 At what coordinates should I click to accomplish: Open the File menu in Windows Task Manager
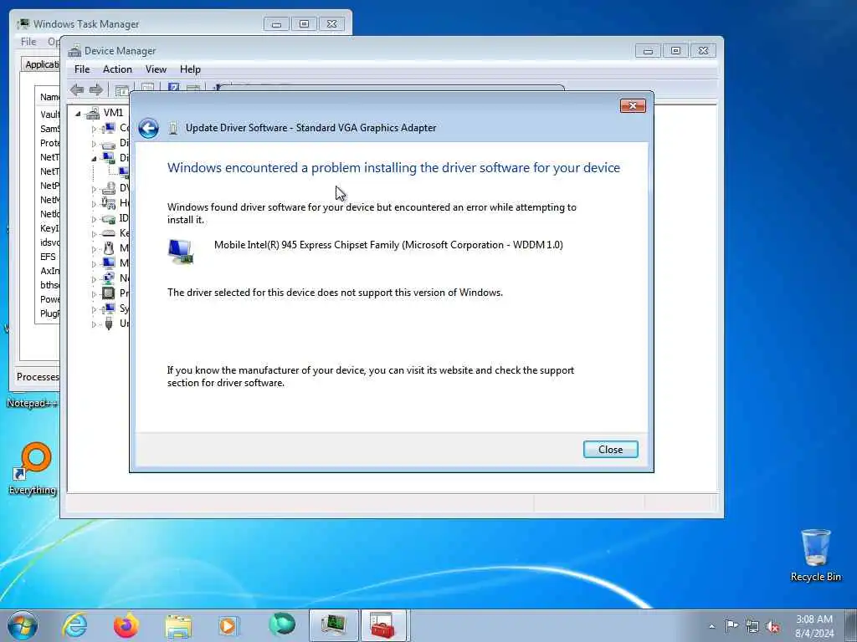click(28, 42)
